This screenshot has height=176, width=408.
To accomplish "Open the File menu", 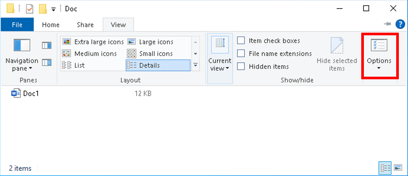I will [x=17, y=25].
